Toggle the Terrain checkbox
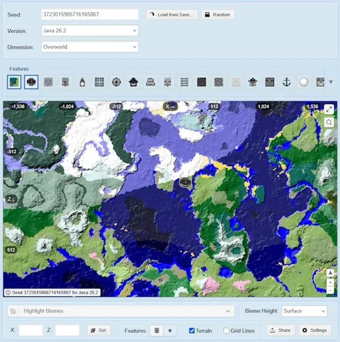This screenshot has width=340, height=342. [x=192, y=331]
